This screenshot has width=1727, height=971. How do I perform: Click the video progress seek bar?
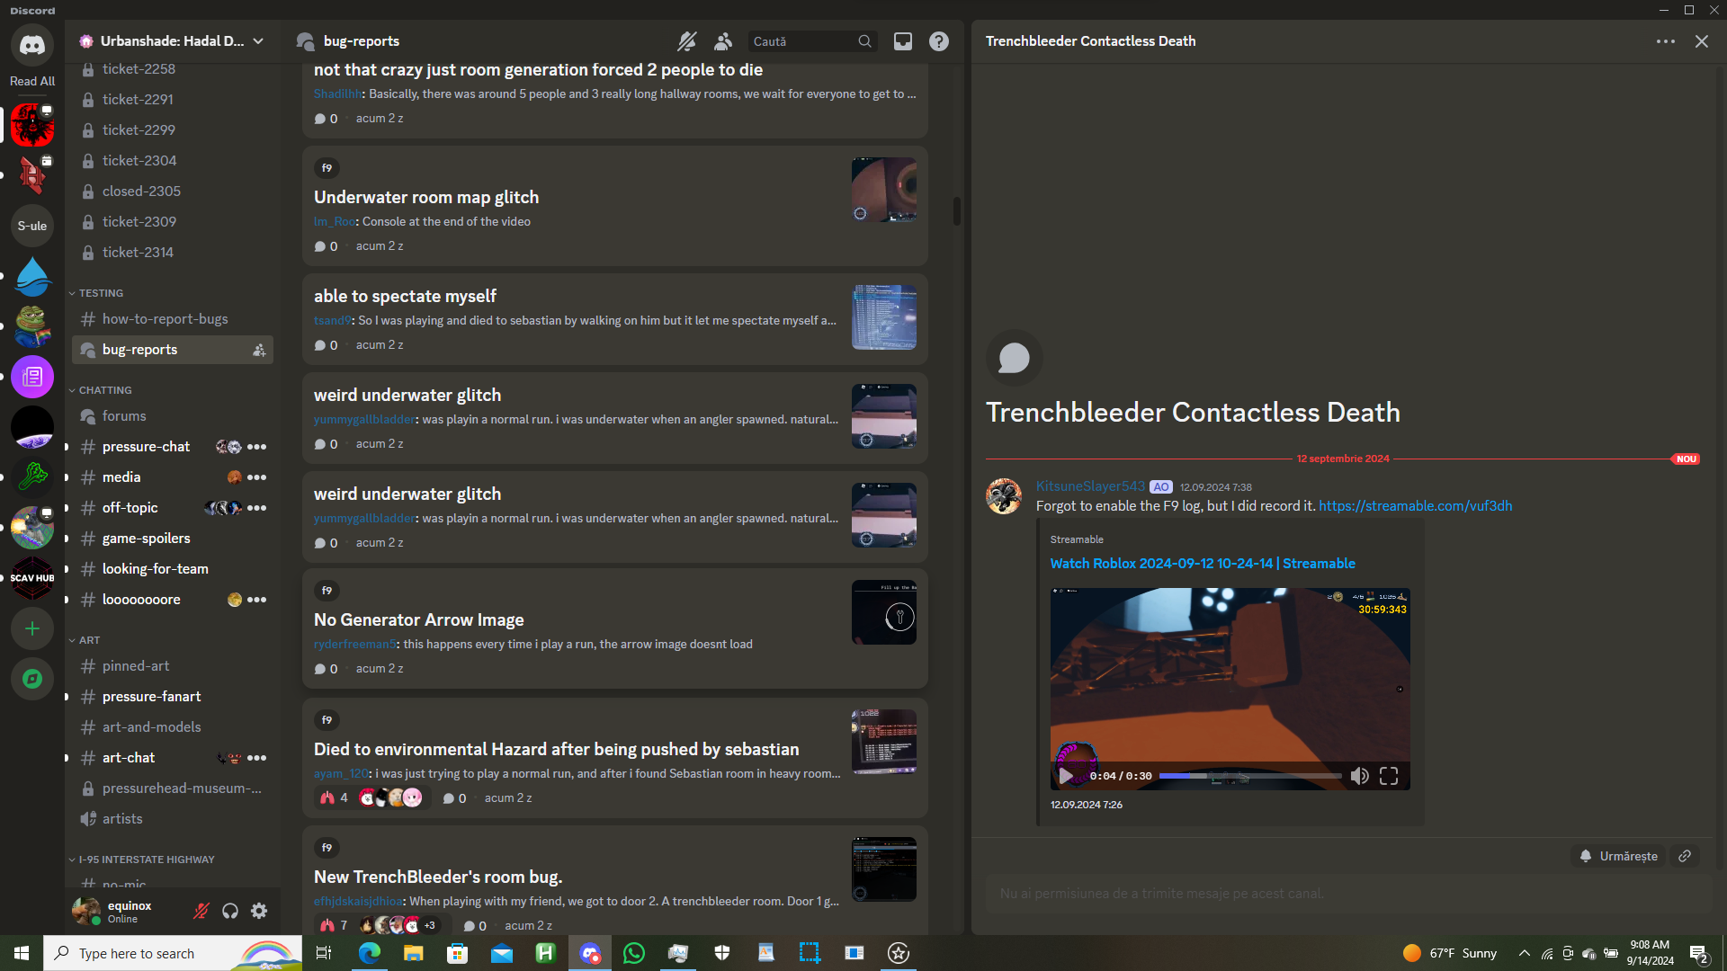click(x=1249, y=776)
